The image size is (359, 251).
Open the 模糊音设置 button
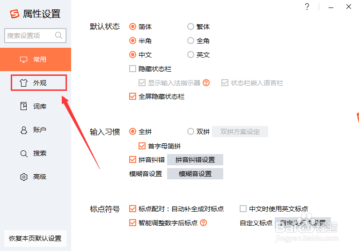(195, 174)
